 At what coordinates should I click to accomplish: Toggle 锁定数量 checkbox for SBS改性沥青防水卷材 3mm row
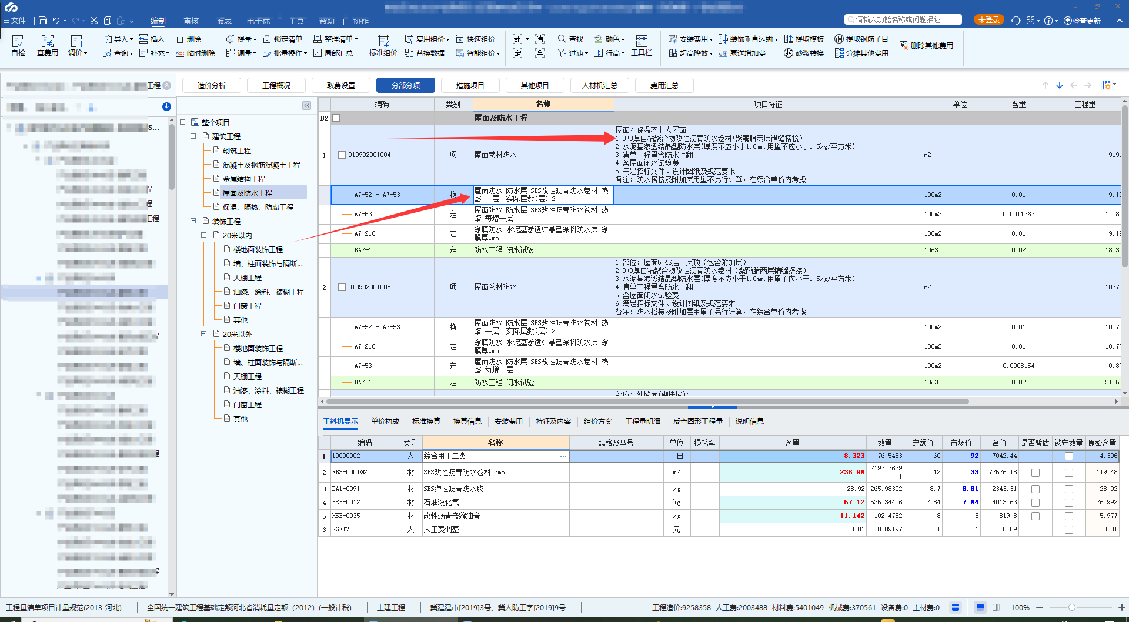[x=1069, y=473]
